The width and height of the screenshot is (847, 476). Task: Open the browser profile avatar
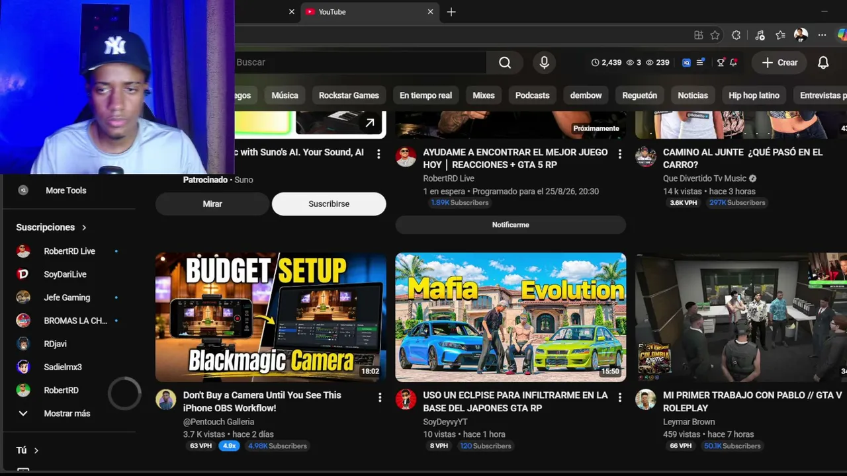coord(801,35)
